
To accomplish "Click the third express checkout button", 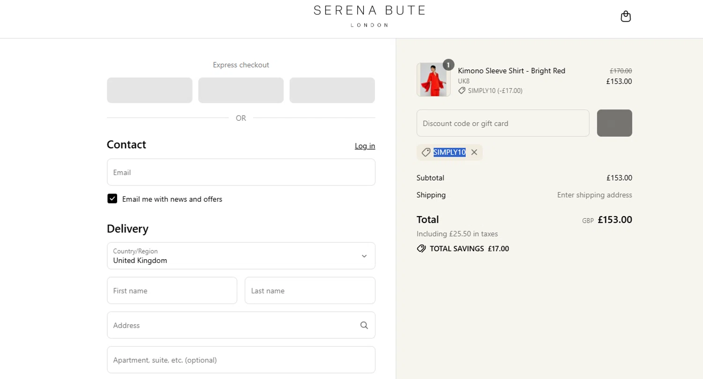I will point(332,90).
